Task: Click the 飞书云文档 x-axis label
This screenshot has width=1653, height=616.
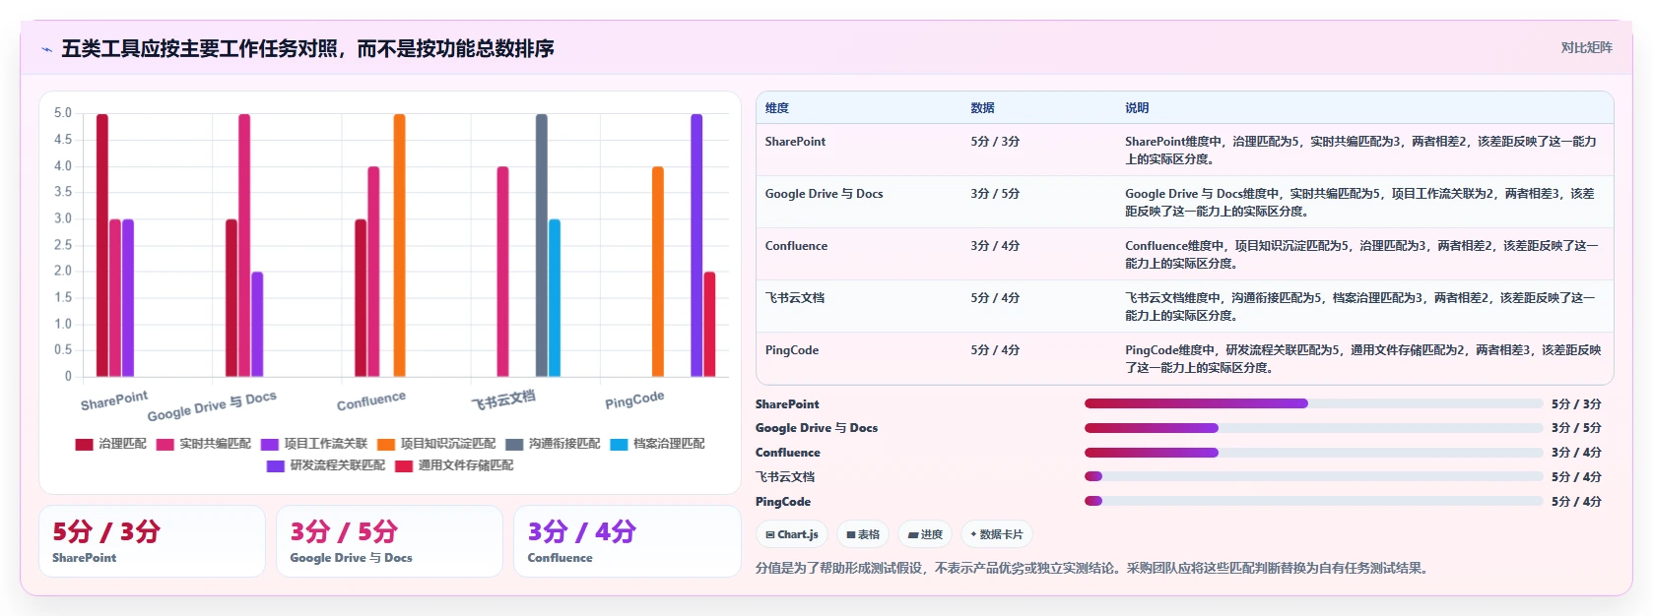Action: tap(503, 400)
